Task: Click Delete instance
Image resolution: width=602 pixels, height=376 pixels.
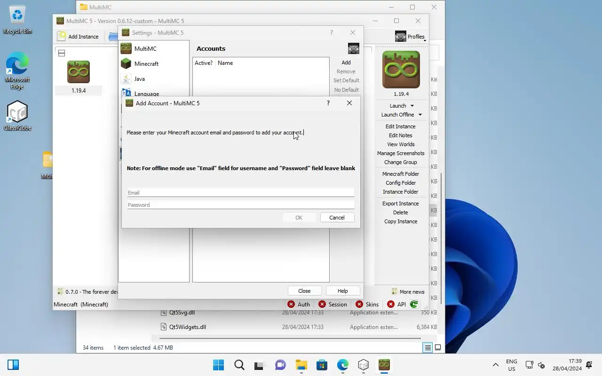Action: [401, 212]
